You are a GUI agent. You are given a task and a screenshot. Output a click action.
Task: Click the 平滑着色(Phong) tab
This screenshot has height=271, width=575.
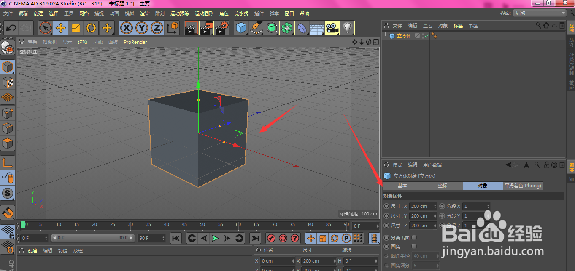[523, 186]
